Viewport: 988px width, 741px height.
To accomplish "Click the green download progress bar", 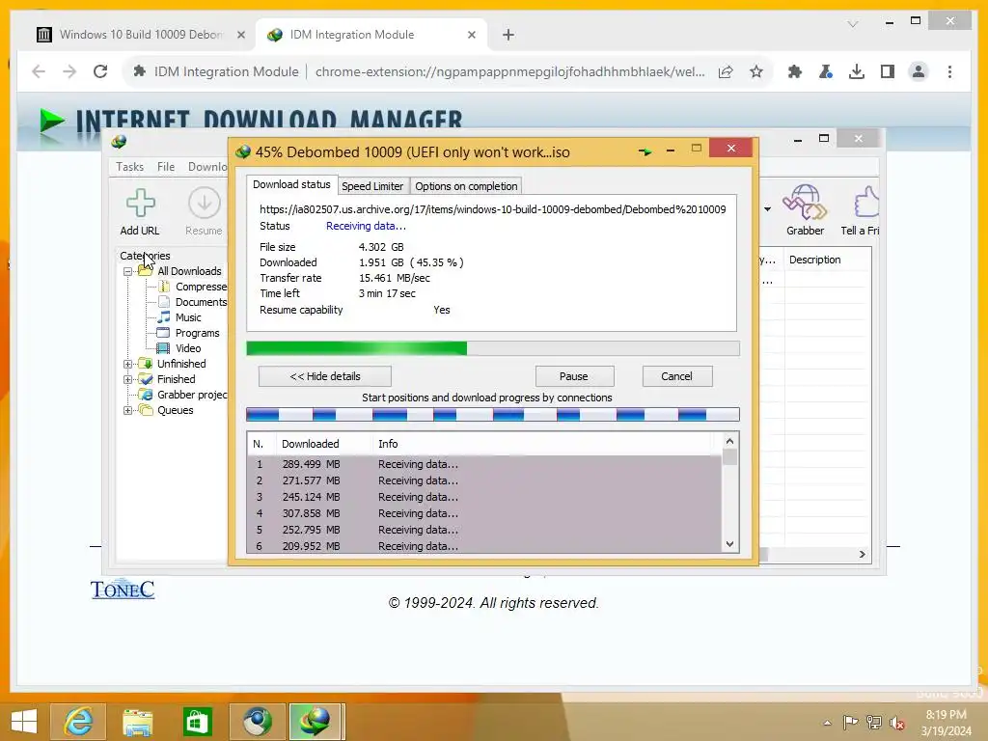I will click(493, 348).
